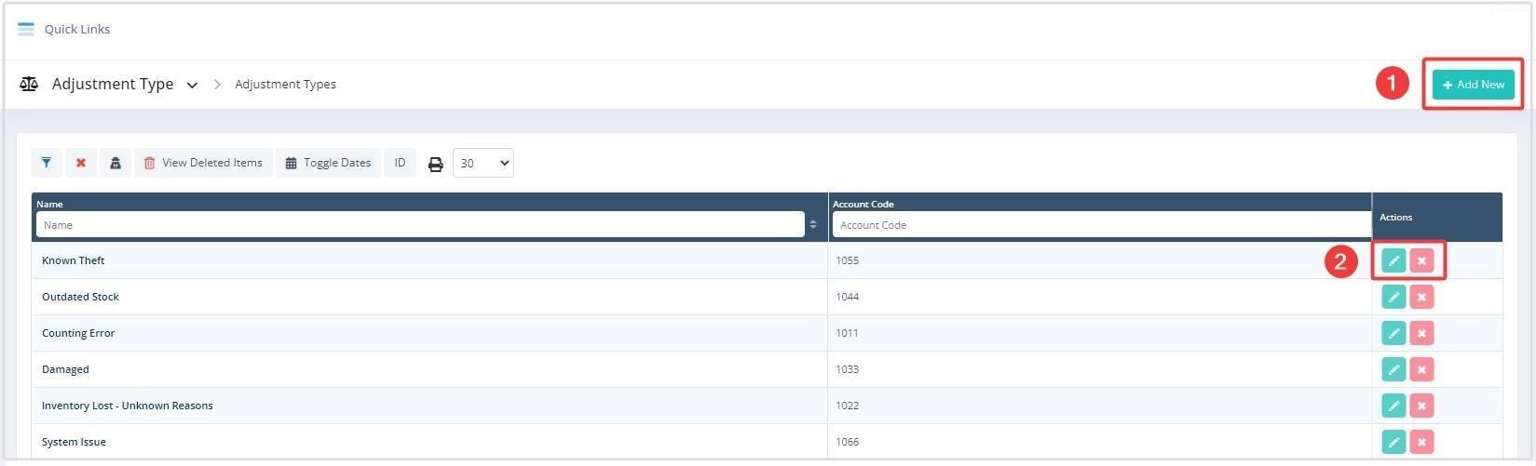1536x466 pixels.
Task: Open the Adjustment Types breadcrumb link
Action: pos(285,84)
